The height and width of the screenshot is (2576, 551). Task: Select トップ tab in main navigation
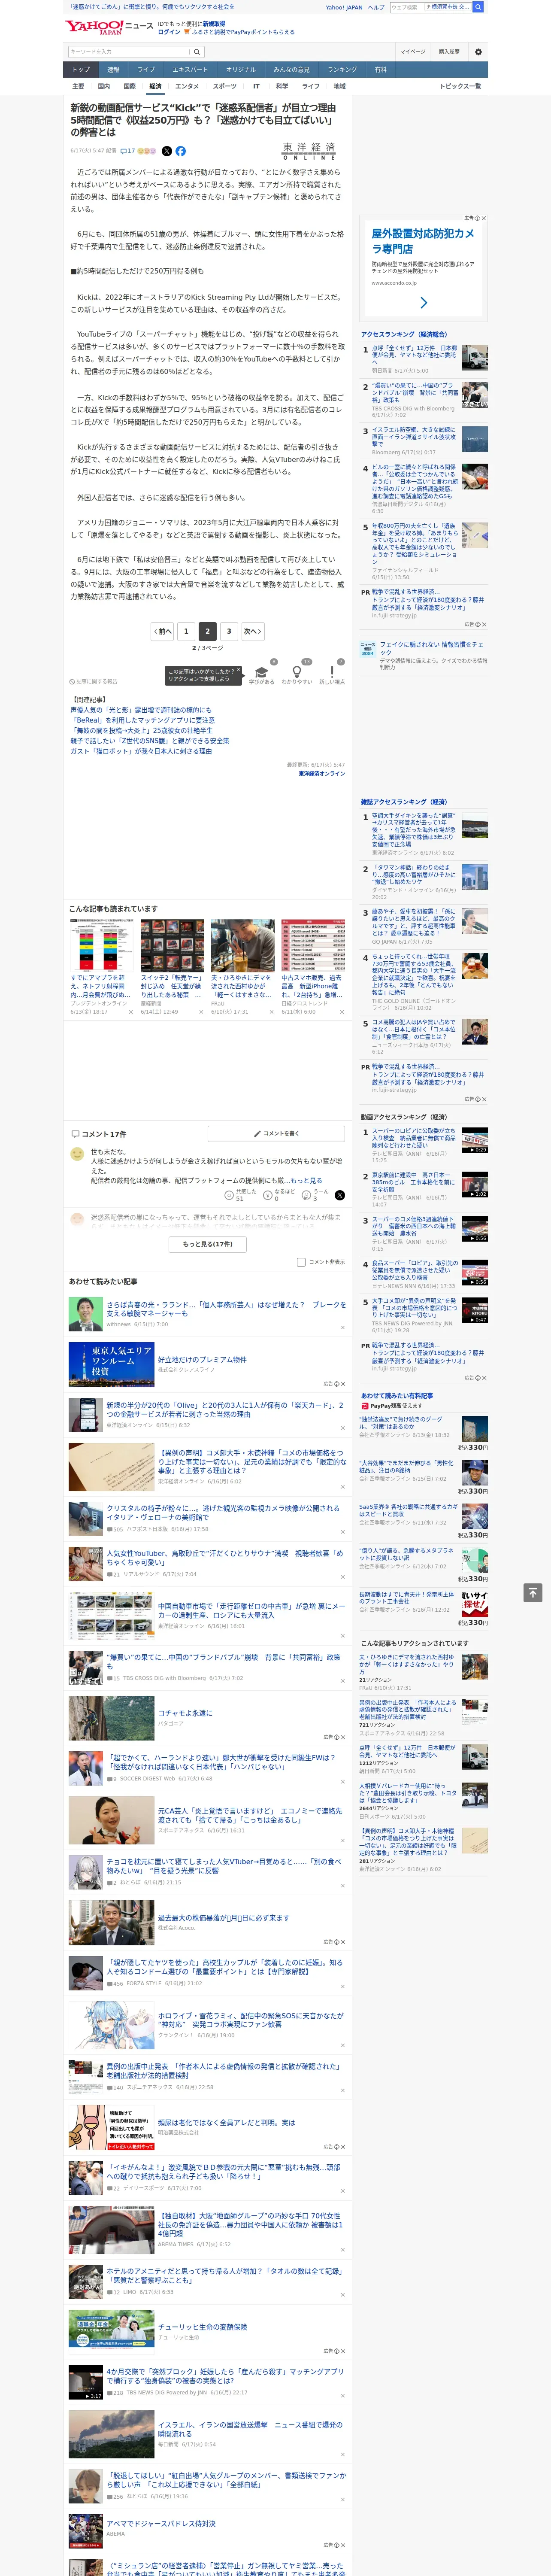point(81,70)
